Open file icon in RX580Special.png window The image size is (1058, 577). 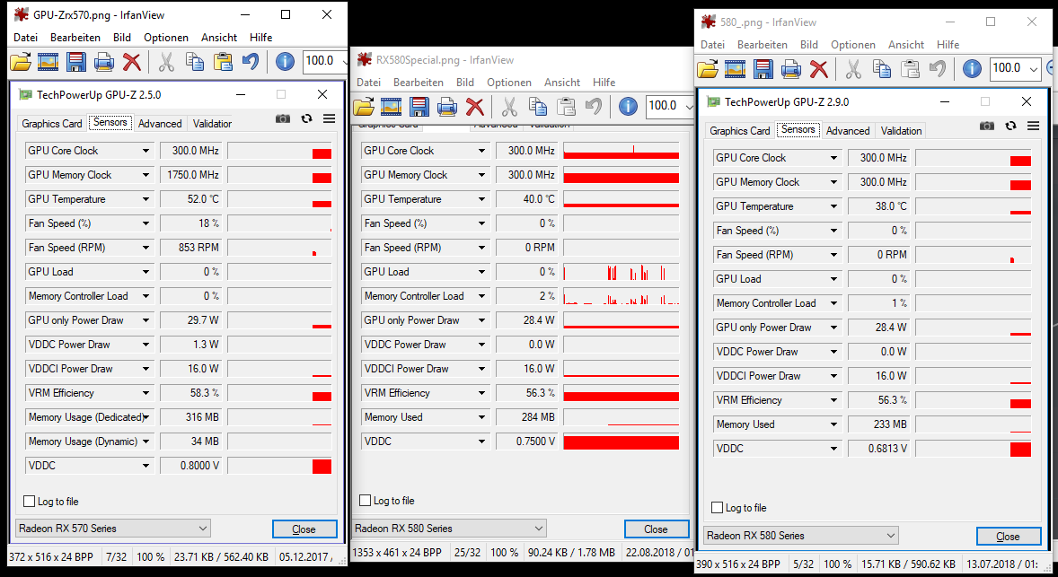(363, 107)
